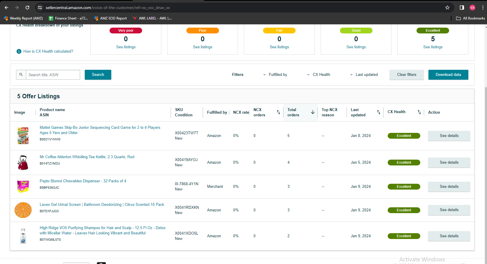See details for Pepto Bismol listing
487x264 pixels.
pyautogui.click(x=449, y=187)
